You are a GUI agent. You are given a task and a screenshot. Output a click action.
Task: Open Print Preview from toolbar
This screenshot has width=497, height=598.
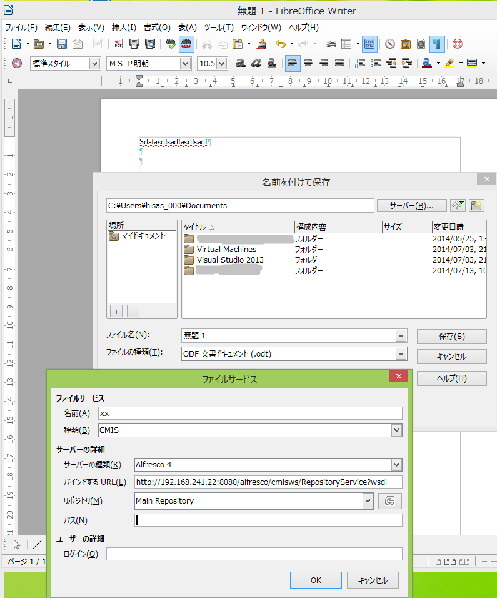pyautogui.click(x=150, y=44)
